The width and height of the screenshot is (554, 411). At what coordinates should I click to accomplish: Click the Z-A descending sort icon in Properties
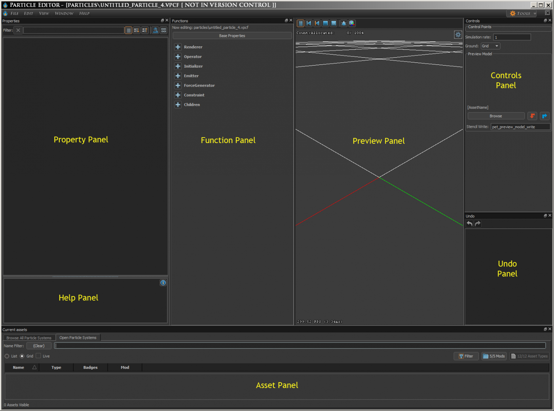tap(144, 30)
